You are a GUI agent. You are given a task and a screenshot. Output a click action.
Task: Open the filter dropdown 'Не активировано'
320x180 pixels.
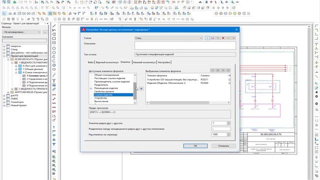coord(21,32)
